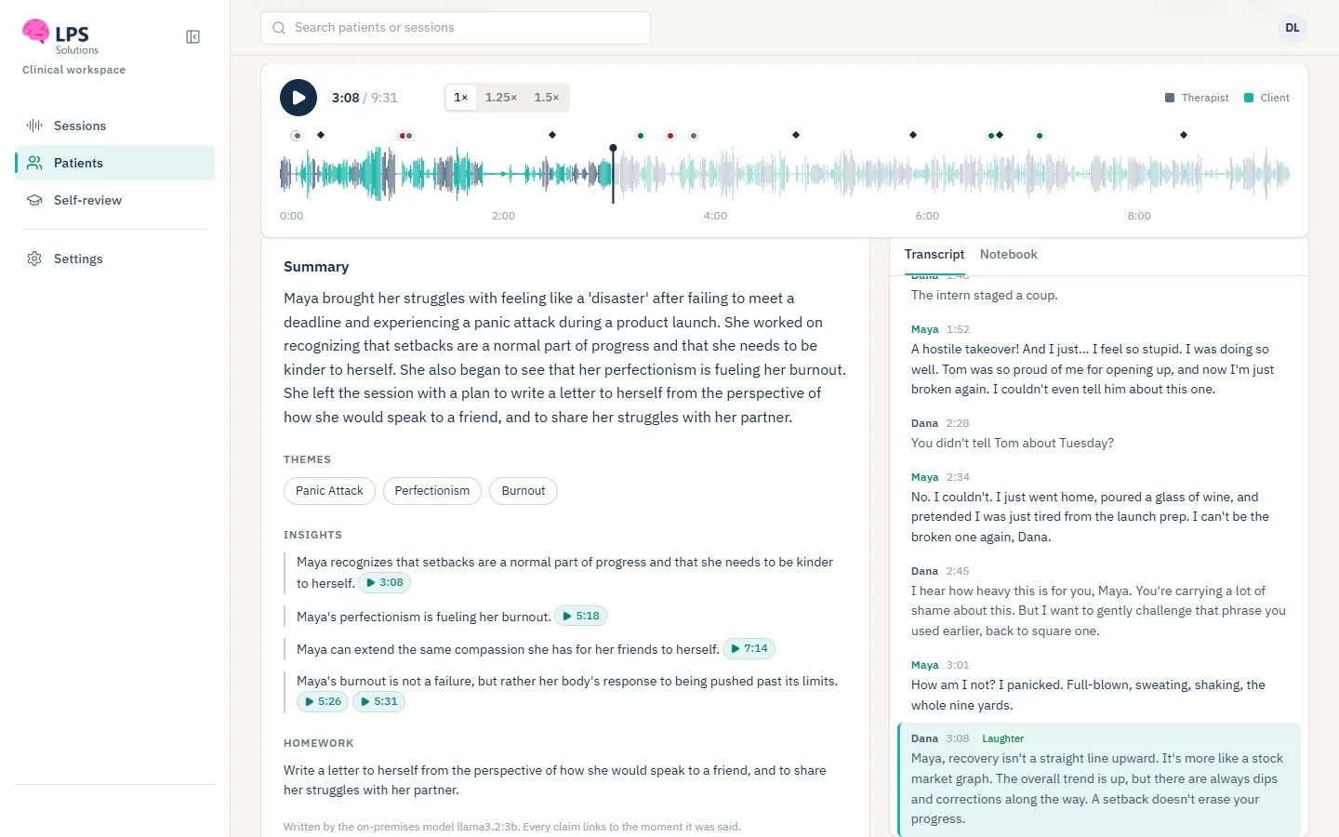Viewport: 1339px width, 837px height.
Task: Open Sessions from the sidebar
Action: [114, 126]
